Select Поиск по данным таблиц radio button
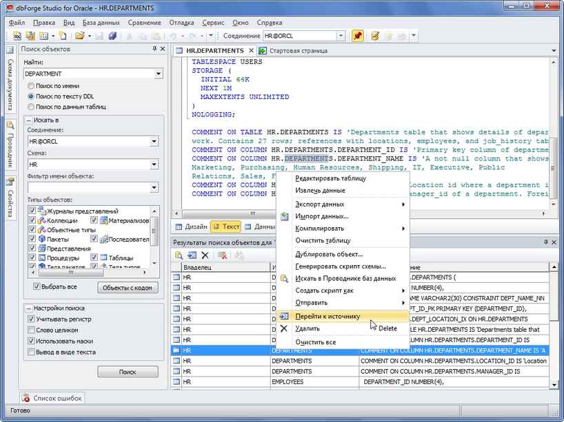564x422 pixels. (31, 107)
